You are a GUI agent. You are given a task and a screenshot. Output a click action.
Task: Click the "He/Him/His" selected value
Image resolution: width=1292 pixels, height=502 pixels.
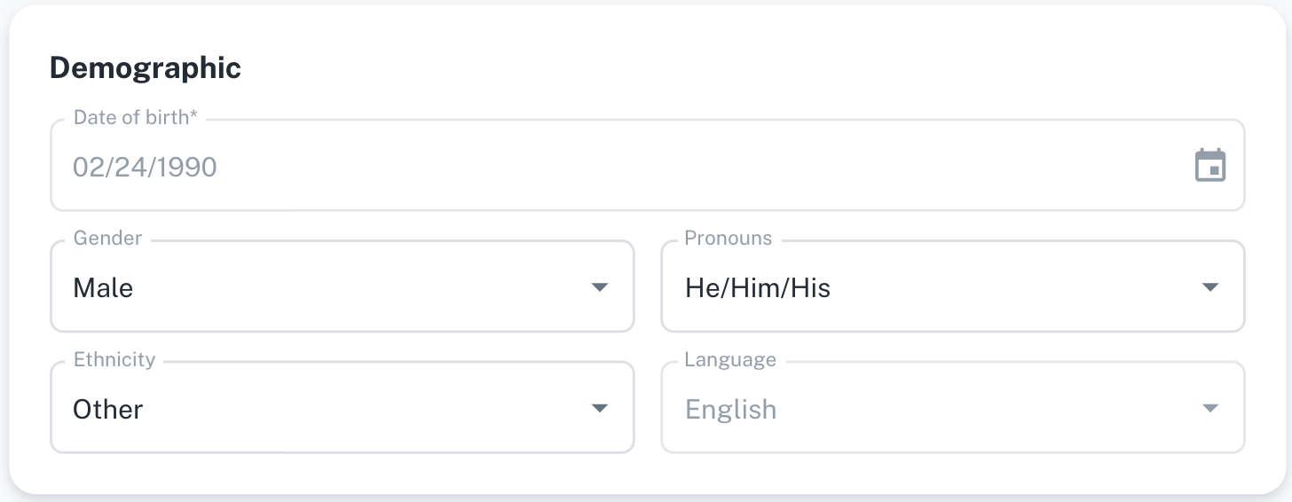758,288
